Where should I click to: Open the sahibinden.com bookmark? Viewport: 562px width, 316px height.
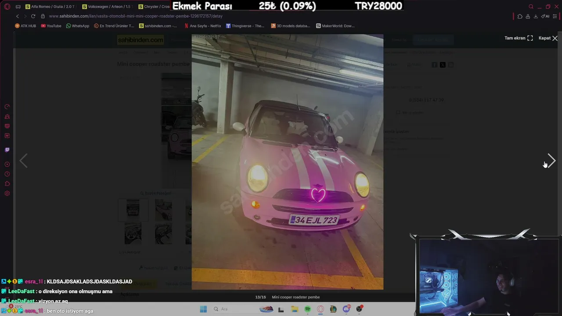pyautogui.click(x=158, y=26)
